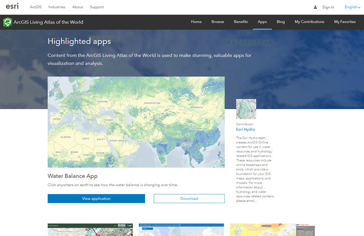Expand the English language dropdown
Screen dimensions: 364x236
pos(352,7)
